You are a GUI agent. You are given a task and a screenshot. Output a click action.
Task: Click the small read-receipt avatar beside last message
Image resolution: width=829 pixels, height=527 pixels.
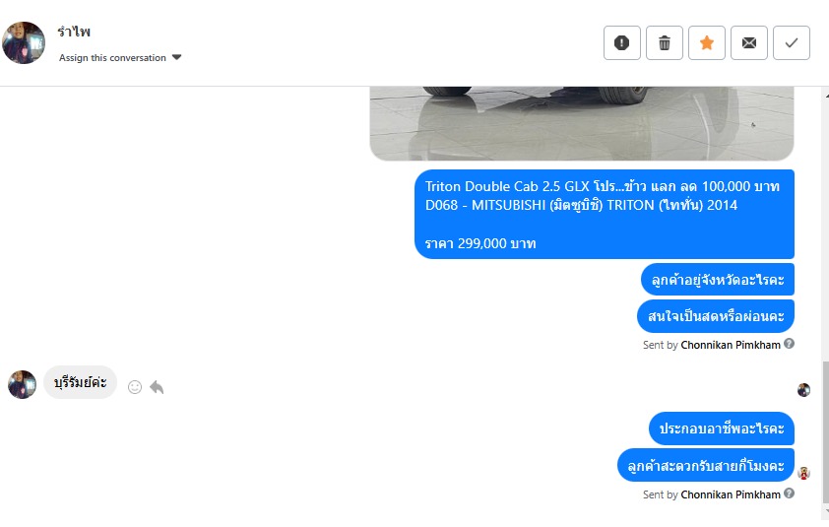point(803,473)
